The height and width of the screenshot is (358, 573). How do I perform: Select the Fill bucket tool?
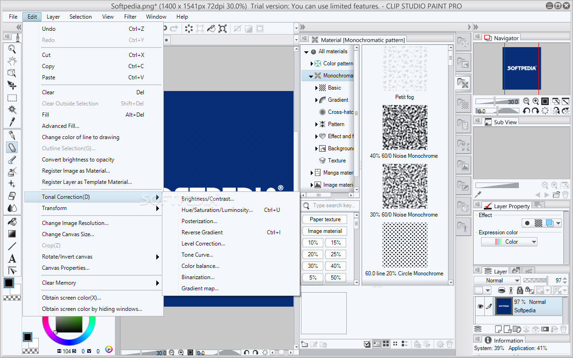(x=12, y=222)
